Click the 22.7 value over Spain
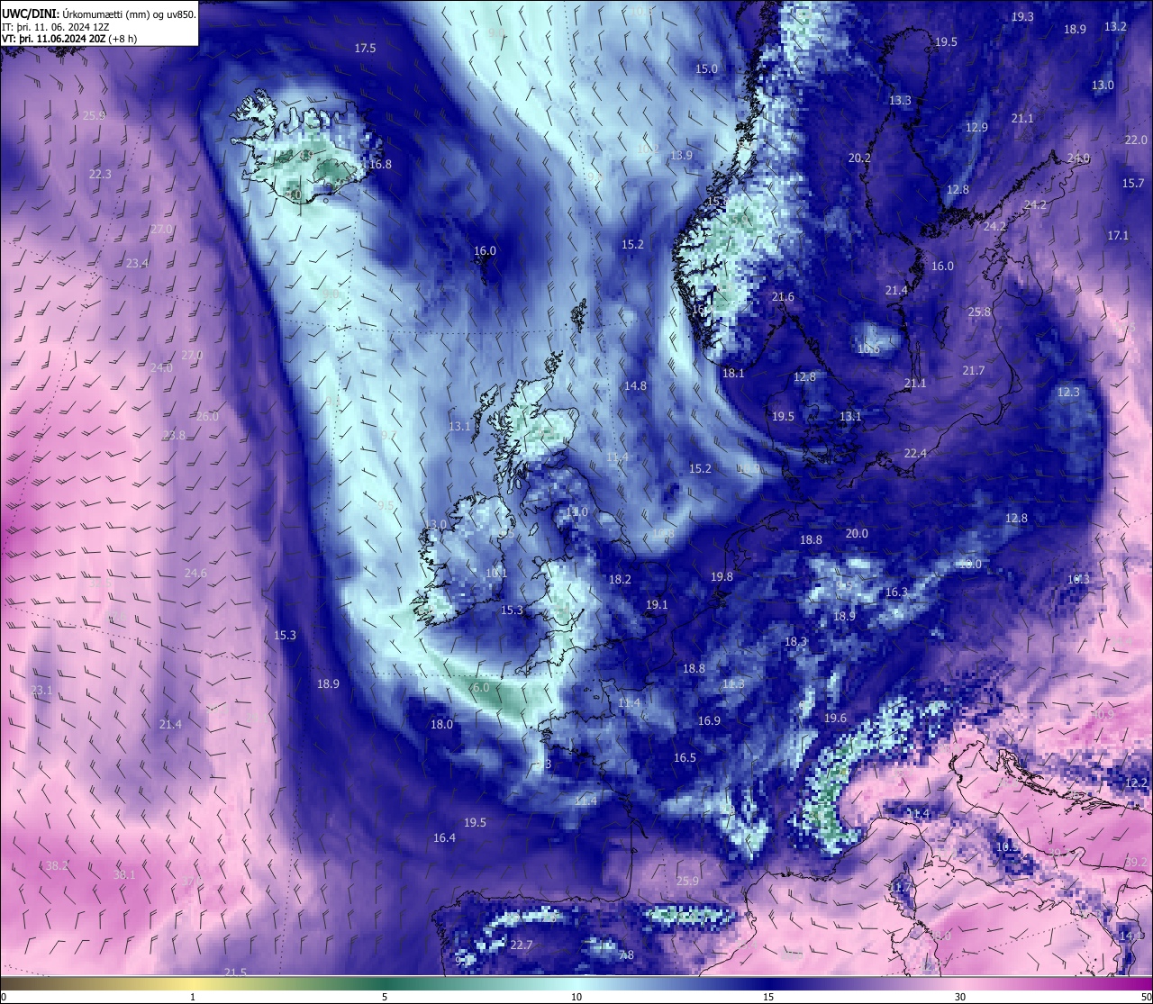This screenshot has width=1153, height=1004. click(x=522, y=945)
